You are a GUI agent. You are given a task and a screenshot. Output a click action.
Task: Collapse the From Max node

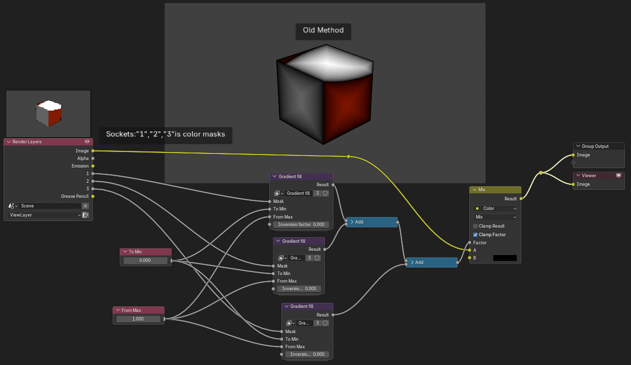[118, 310]
